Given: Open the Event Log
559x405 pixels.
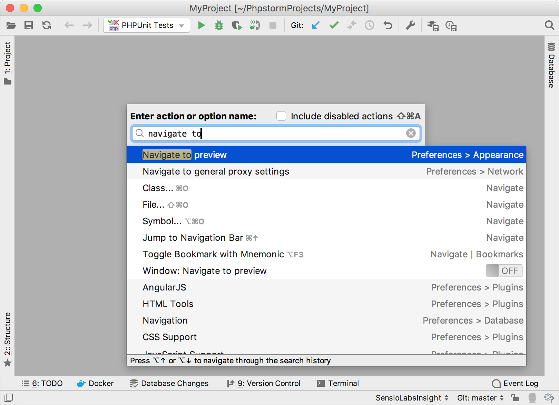Looking at the screenshot, I should pos(515,383).
